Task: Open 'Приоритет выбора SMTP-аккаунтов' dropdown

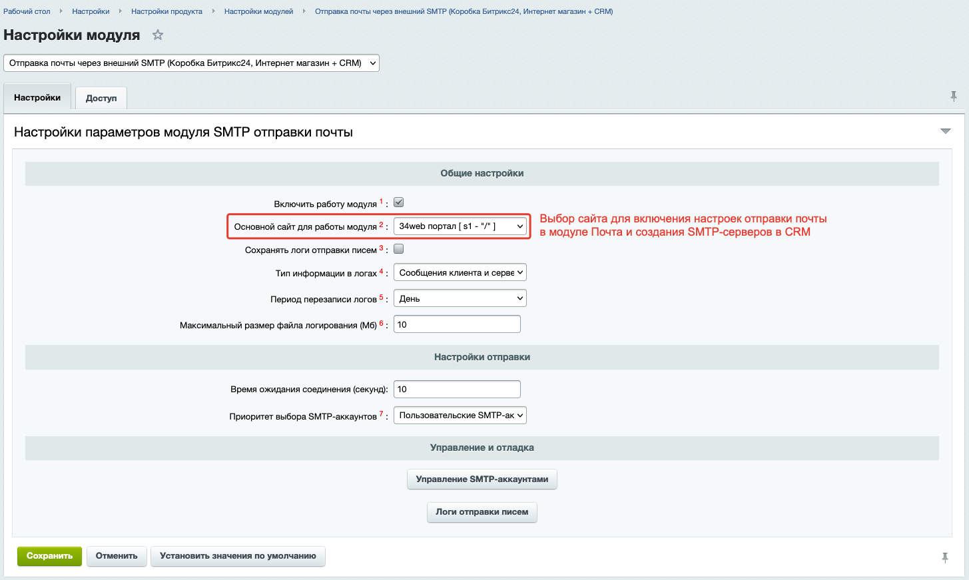Action: pyautogui.click(x=460, y=415)
